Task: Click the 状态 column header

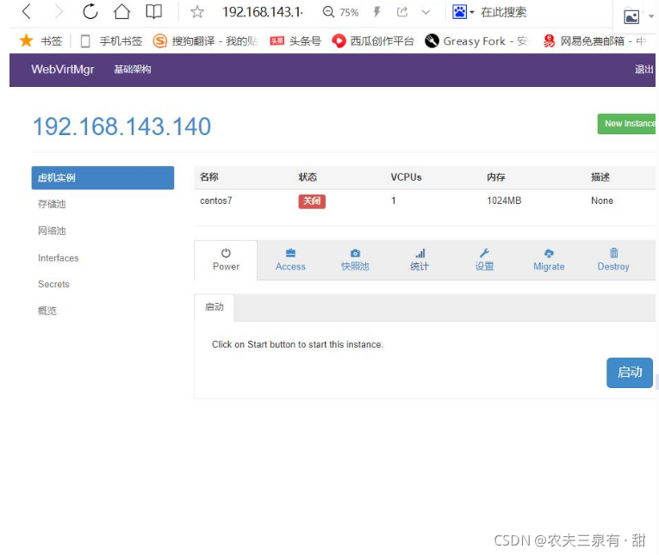Action: coord(308,177)
